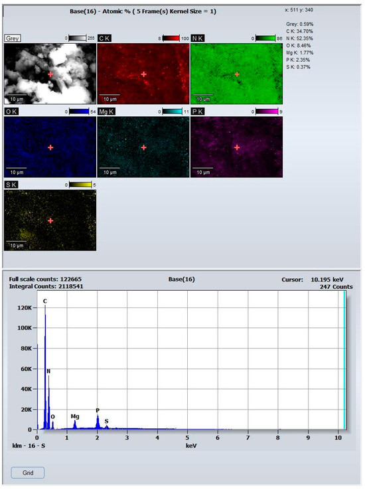The height and width of the screenshot is (490, 365).
Task: Select the Grey map label
Action: (13, 38)
